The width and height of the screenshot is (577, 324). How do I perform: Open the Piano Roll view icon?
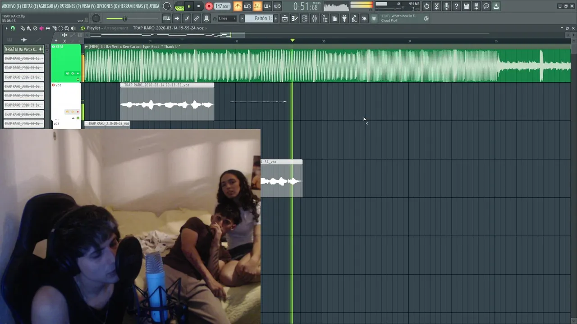coord(295,18)
